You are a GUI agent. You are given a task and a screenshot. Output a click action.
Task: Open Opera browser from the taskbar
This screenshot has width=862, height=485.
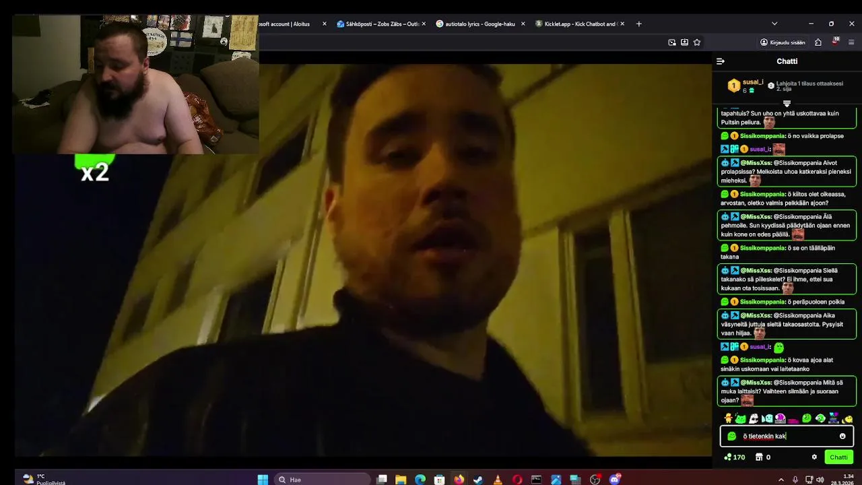coord(517,480)
